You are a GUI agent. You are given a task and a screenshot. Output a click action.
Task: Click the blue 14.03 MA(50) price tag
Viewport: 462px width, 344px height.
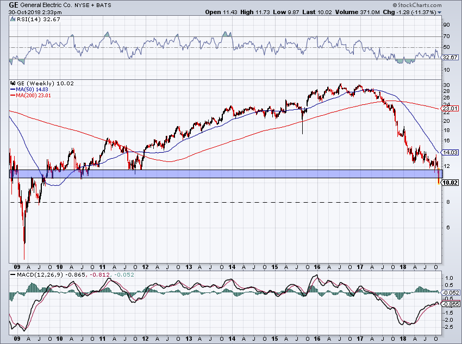pos(450,152)
